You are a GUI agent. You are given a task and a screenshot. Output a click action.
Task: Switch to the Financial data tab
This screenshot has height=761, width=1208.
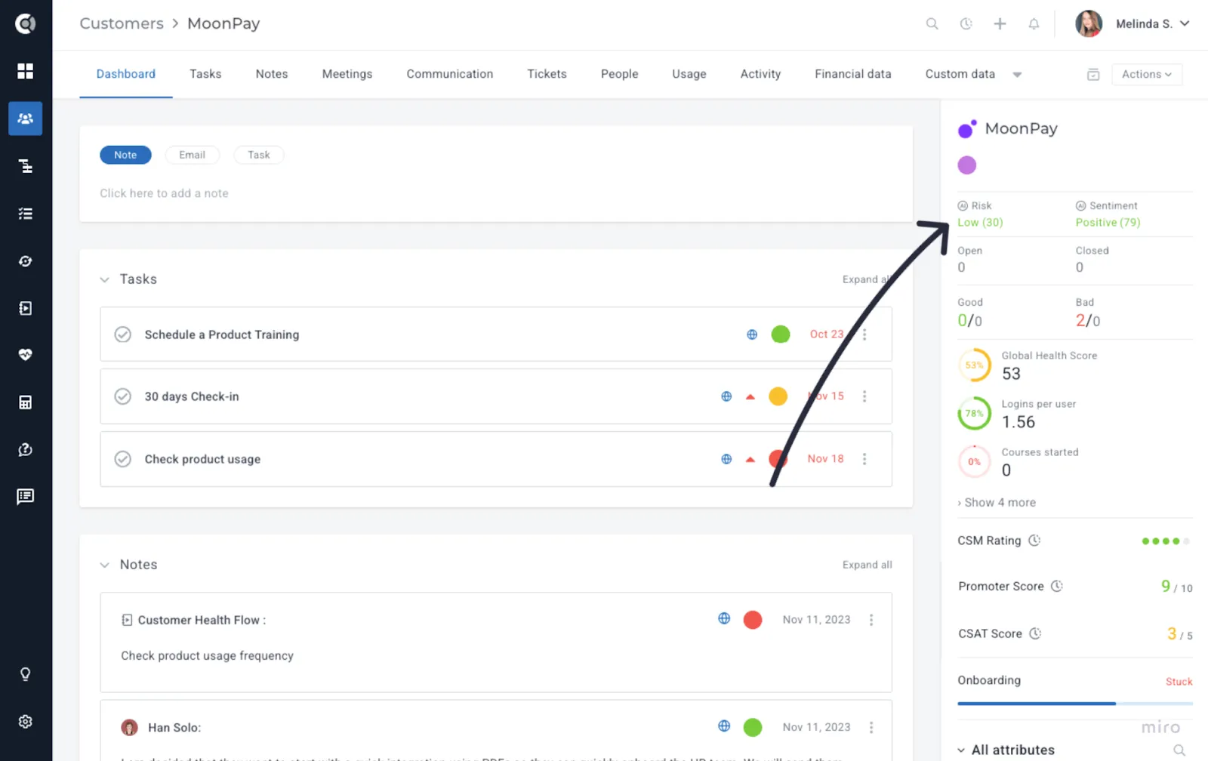852,74
